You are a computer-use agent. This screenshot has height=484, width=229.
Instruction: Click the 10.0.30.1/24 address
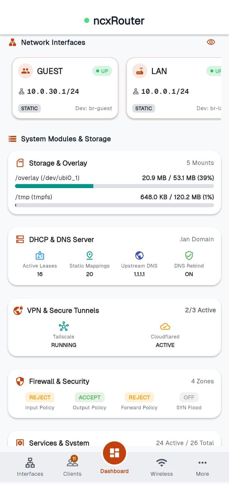(53, 91)
